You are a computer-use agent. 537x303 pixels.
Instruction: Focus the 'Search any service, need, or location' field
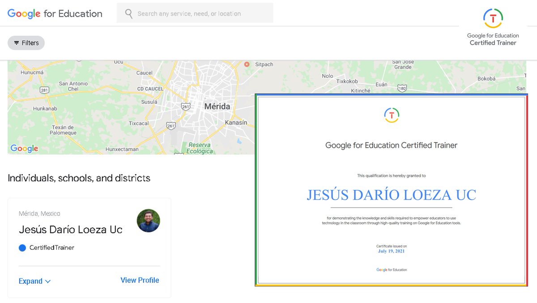tap(195, 13)
